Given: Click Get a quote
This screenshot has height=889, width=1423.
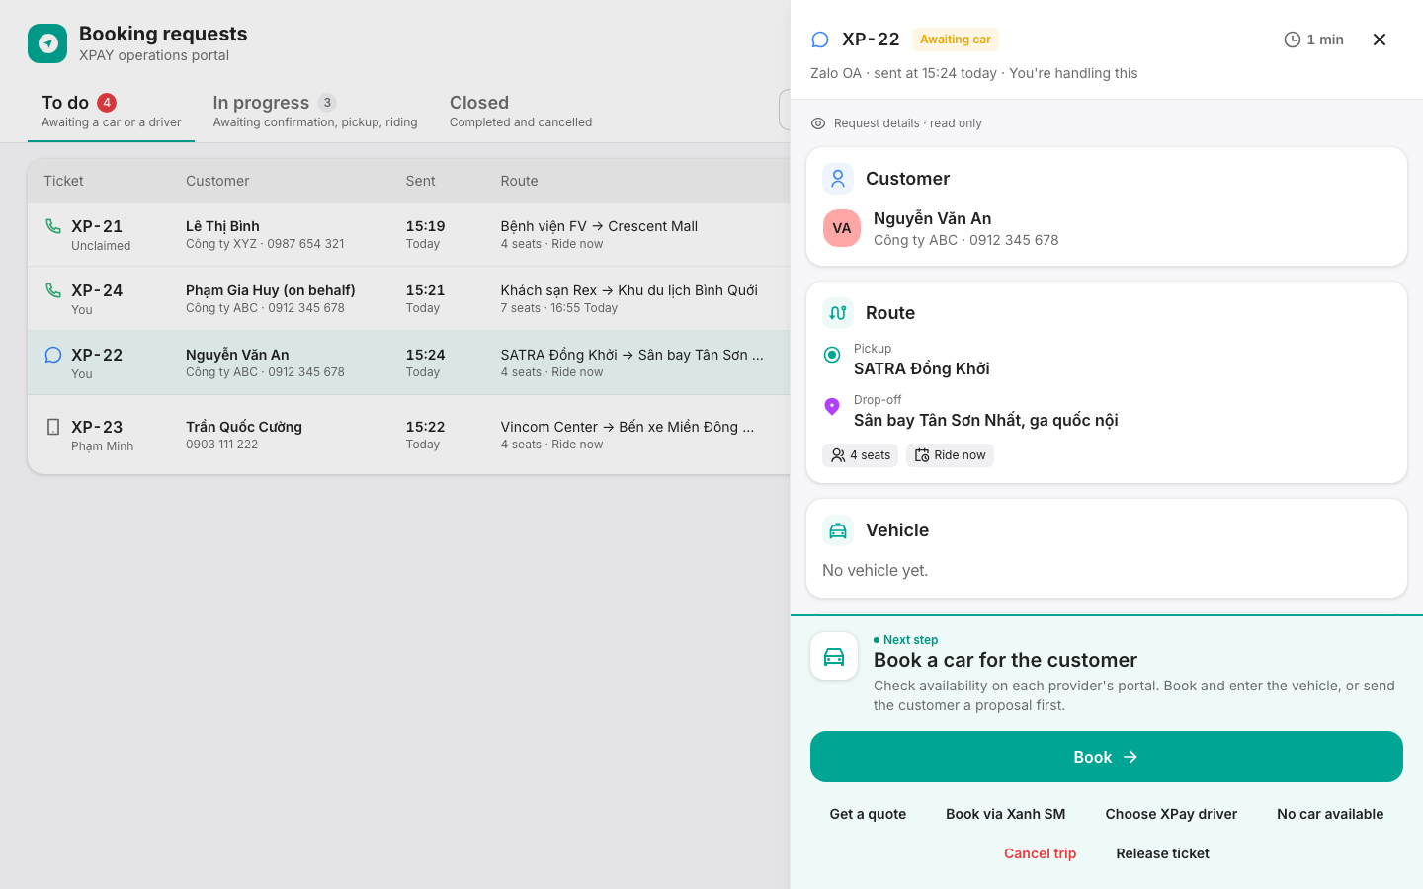Looking at the screenshot, I should (868, 814).
